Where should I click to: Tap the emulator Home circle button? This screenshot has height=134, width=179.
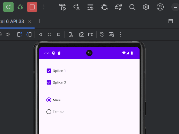pos(50,34)
